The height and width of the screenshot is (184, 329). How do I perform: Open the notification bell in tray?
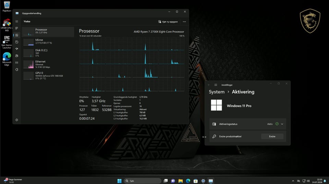pyautogui.click(x=325, y=181)
